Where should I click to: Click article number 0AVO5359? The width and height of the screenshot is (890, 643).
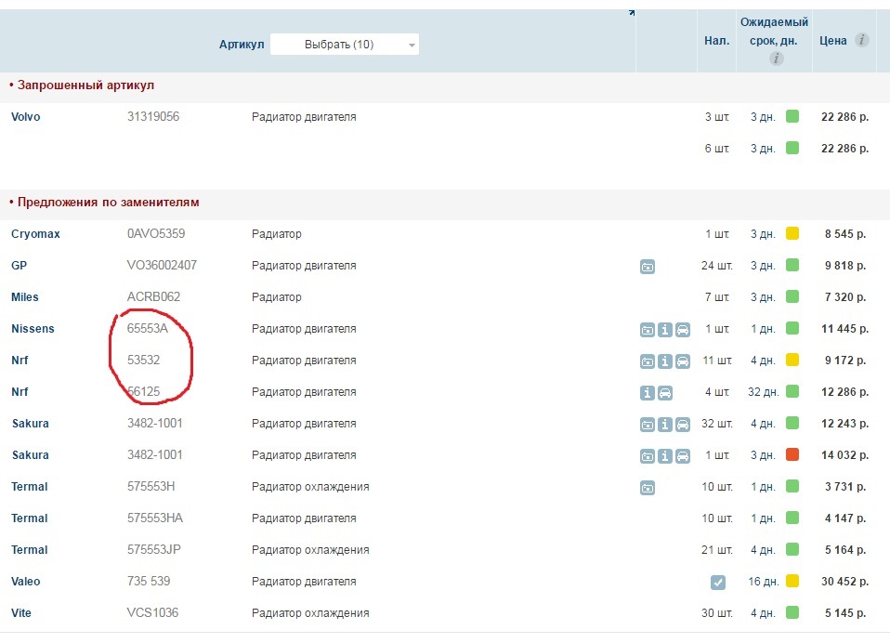(155, 234)
